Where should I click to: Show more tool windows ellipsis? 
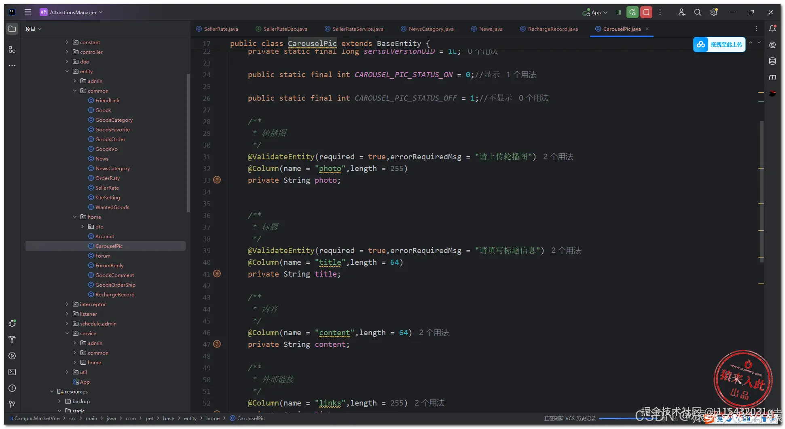click(x=12, y=66)
